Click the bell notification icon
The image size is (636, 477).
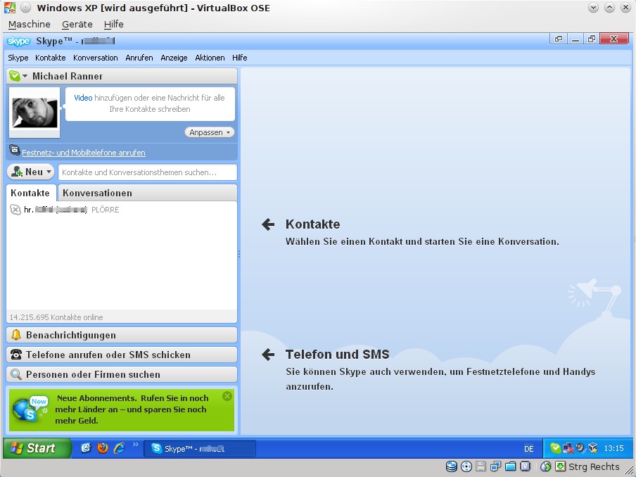coord(16,335)
